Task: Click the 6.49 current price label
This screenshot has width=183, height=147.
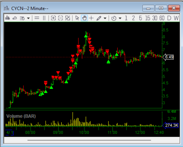Action: coord(168,57)
